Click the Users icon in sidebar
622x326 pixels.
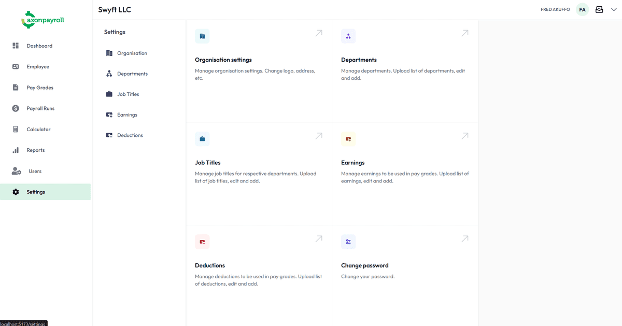tap(17, 171)
